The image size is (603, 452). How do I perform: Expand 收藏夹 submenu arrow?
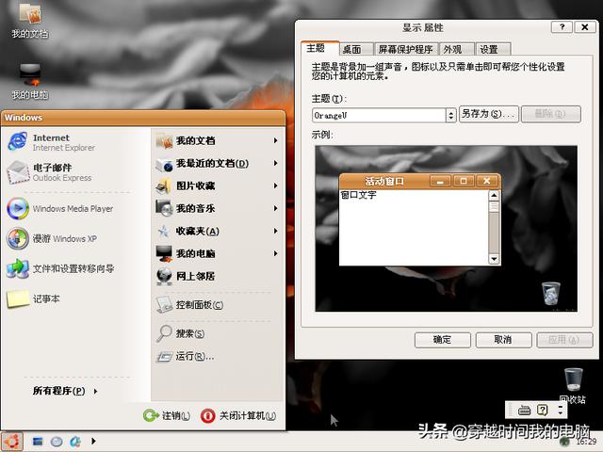[275, 231]
